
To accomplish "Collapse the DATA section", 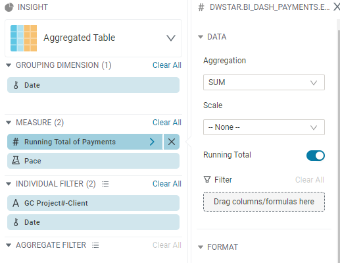I will [x=201, y=37].
